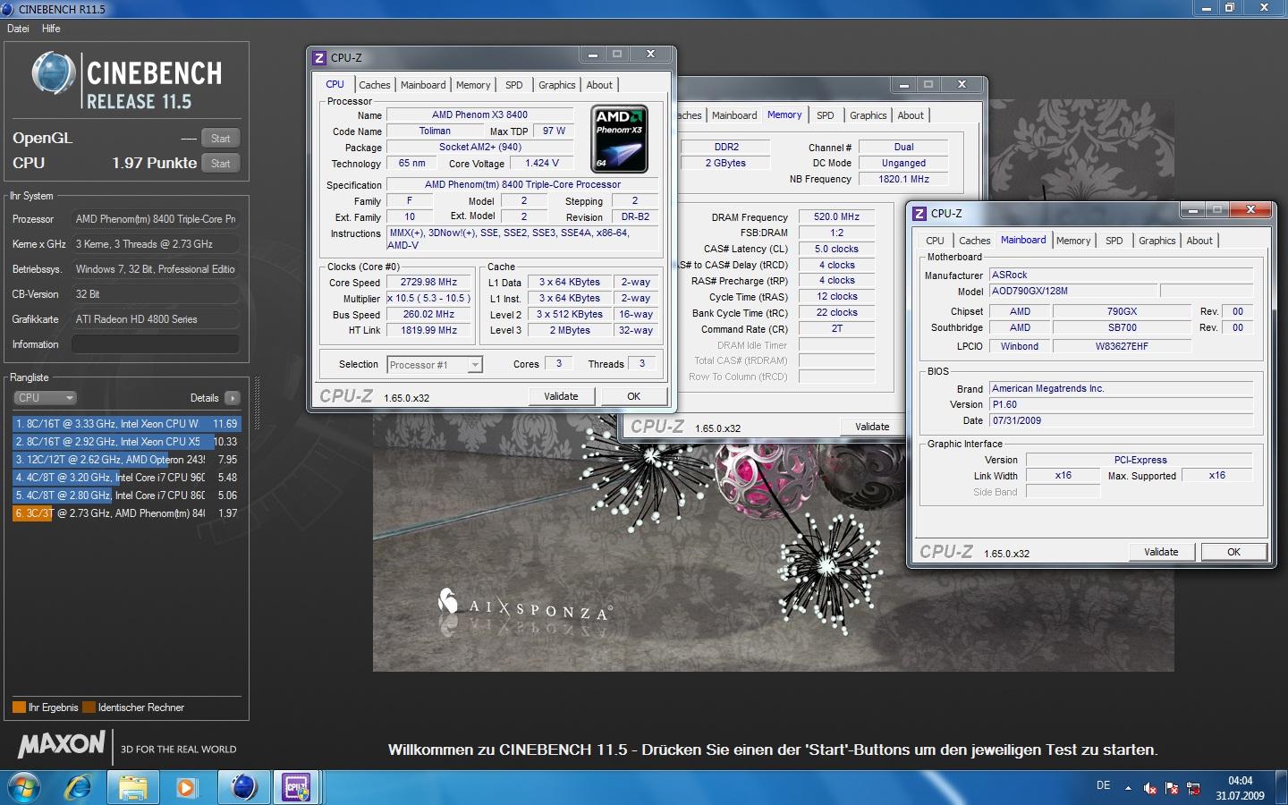The width and height of the screenshot is (1288, 805).
Task: Switch to CPU tab in Mainboard CPU-Z window
Action: 935,241
